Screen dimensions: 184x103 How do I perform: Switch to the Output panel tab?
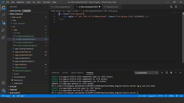[x=65, y=73]
